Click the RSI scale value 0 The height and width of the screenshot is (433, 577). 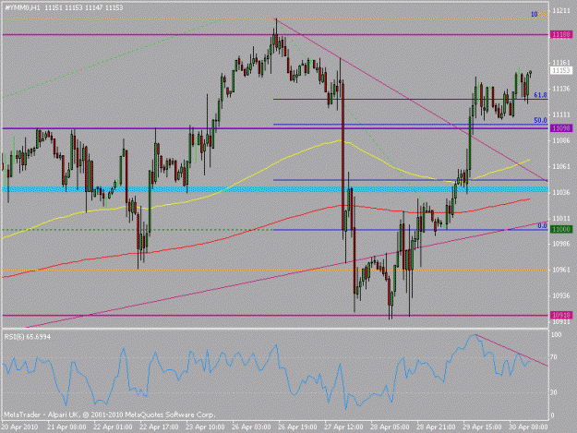pos(553,415)
